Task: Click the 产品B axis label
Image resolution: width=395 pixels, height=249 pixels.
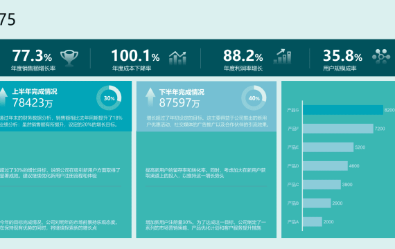Action: point(292,203)
